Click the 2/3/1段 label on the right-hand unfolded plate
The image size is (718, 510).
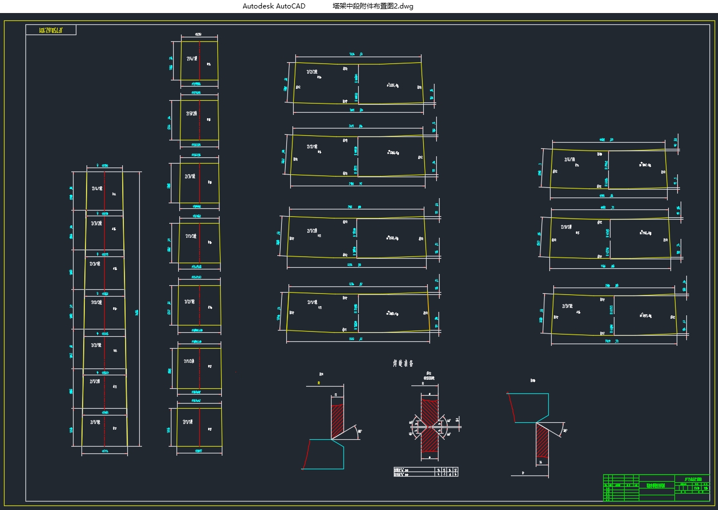(569, 306)
